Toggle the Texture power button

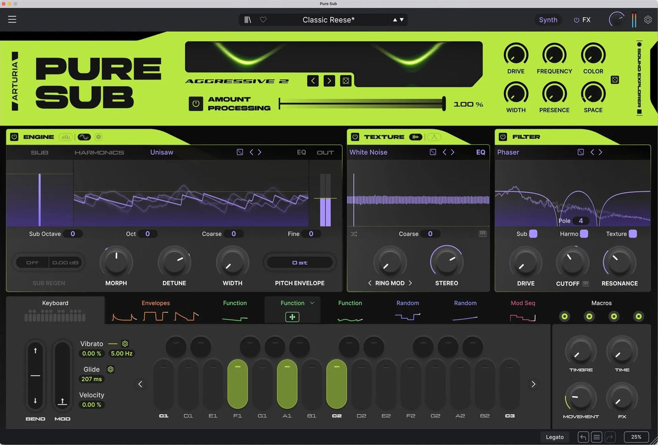pyautogui.click(x=355, y=137)
